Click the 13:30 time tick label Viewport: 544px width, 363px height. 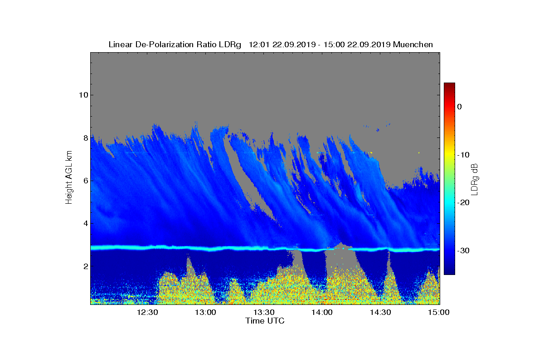pos(264,312)
